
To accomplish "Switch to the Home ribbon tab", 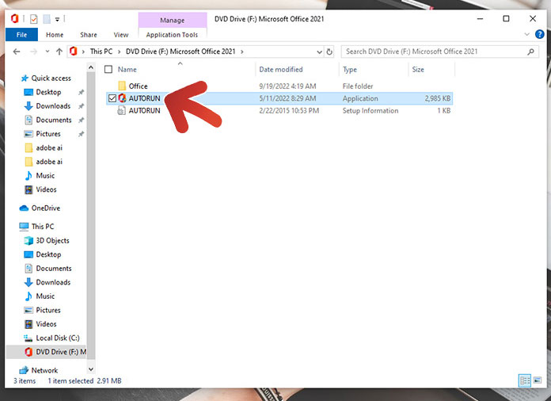I will (55, 35).
